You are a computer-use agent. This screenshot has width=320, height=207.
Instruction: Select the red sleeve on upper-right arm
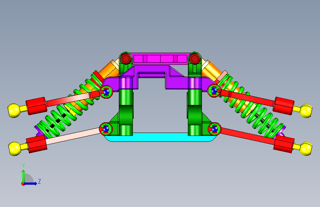[284, 106]
